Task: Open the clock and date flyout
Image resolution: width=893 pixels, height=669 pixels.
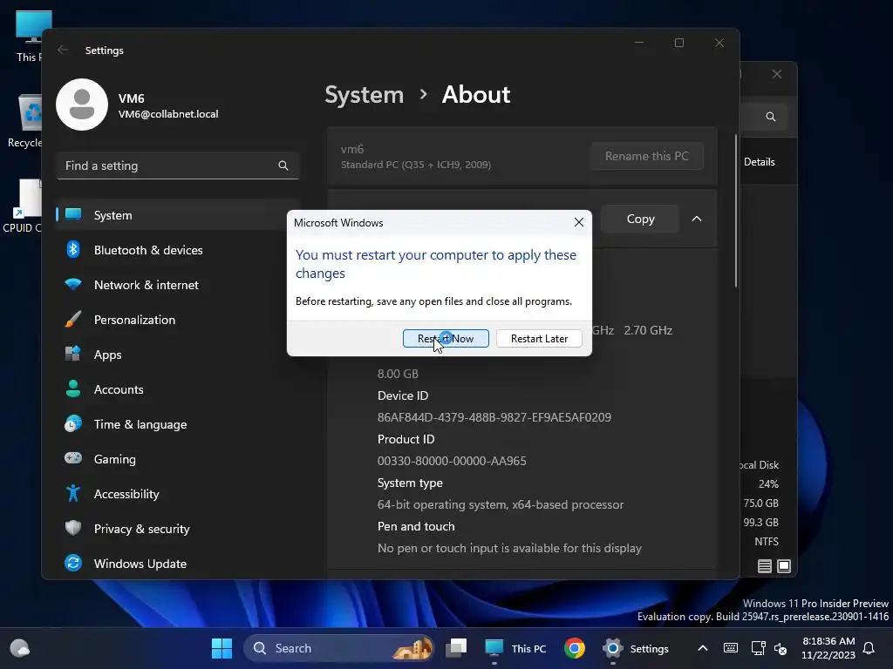Action: 828,648
